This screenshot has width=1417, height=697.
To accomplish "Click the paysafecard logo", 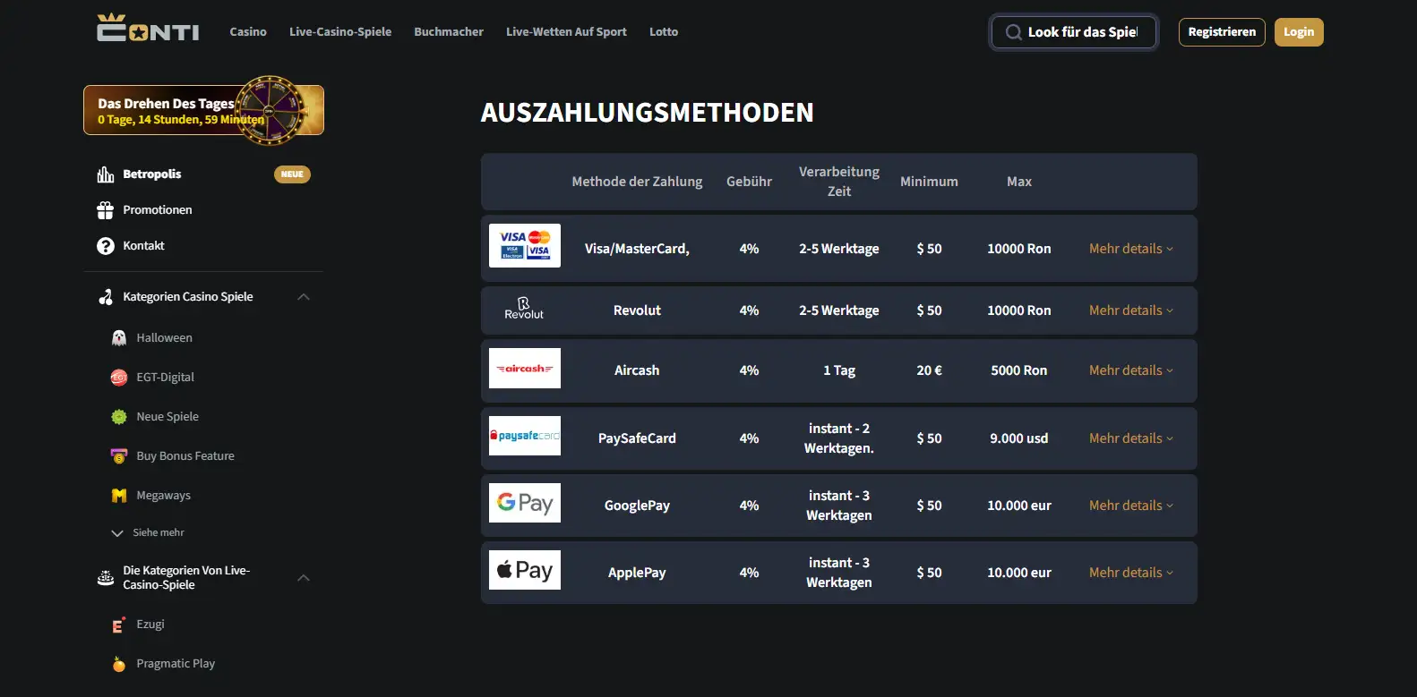I will tap(525, 436).
